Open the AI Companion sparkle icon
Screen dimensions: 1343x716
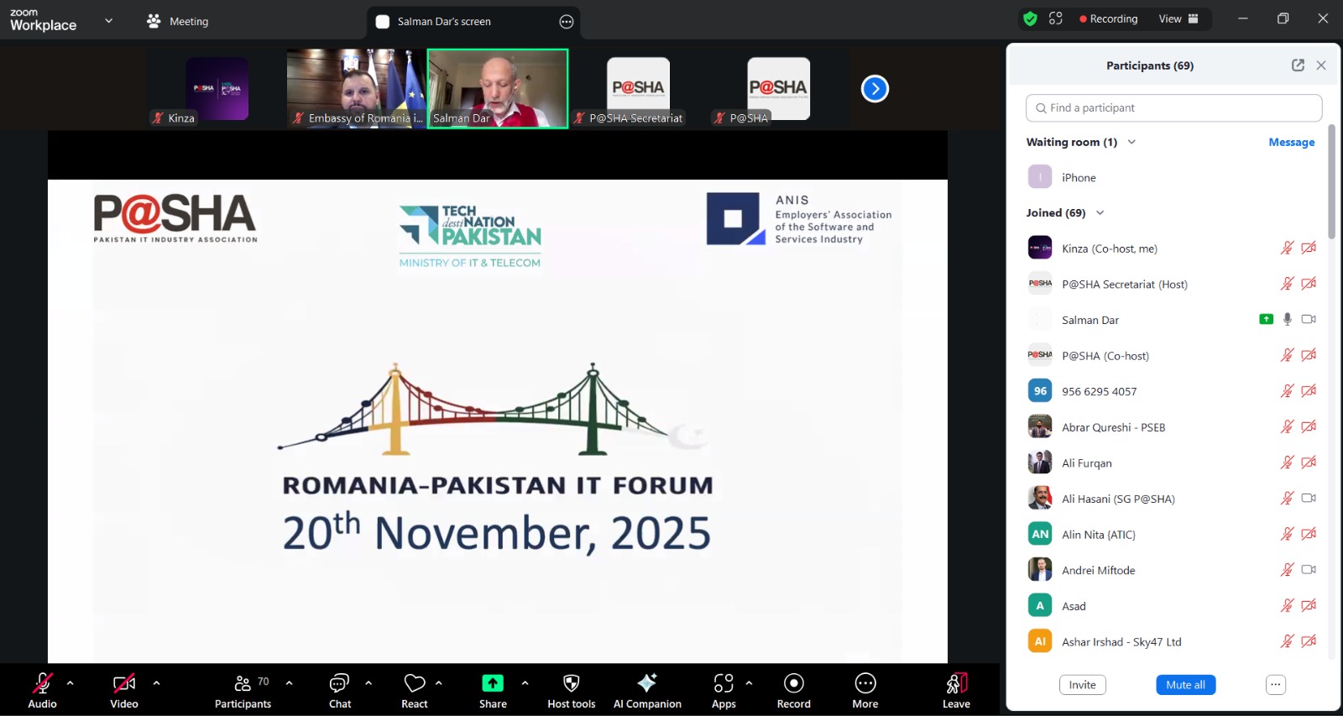(646, 683)
